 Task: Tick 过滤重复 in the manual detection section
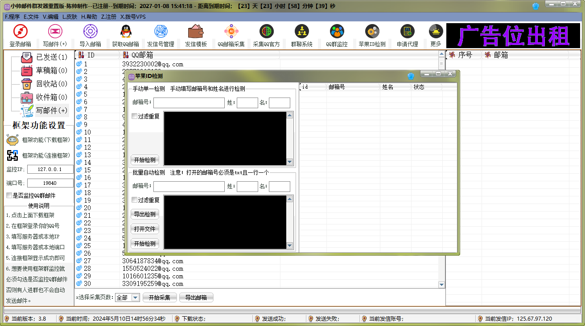(134, 116)
